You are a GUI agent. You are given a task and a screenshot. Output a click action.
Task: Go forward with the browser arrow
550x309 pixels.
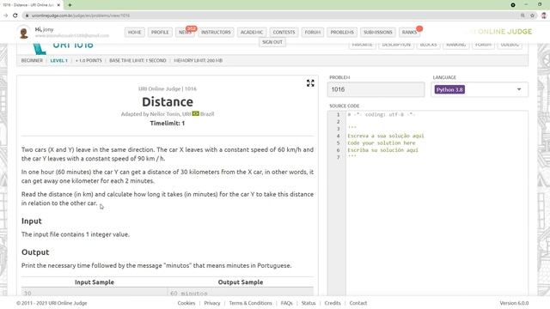(x=5, y=15)
